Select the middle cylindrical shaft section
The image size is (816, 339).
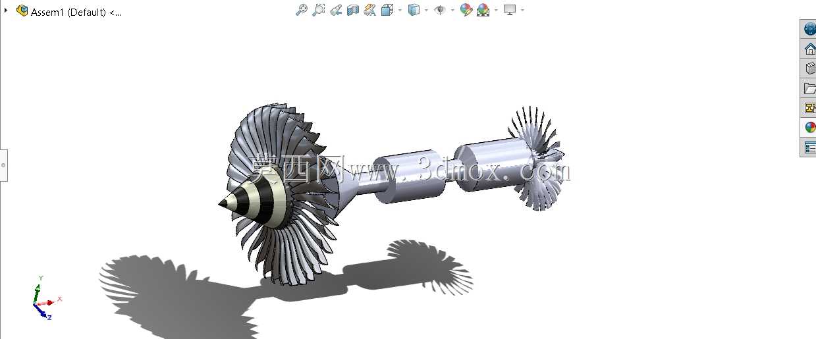(409, 176)
